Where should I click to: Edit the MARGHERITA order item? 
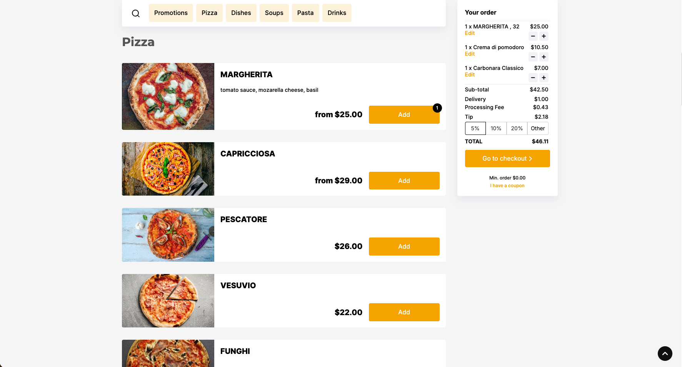(x=470, y=33)
